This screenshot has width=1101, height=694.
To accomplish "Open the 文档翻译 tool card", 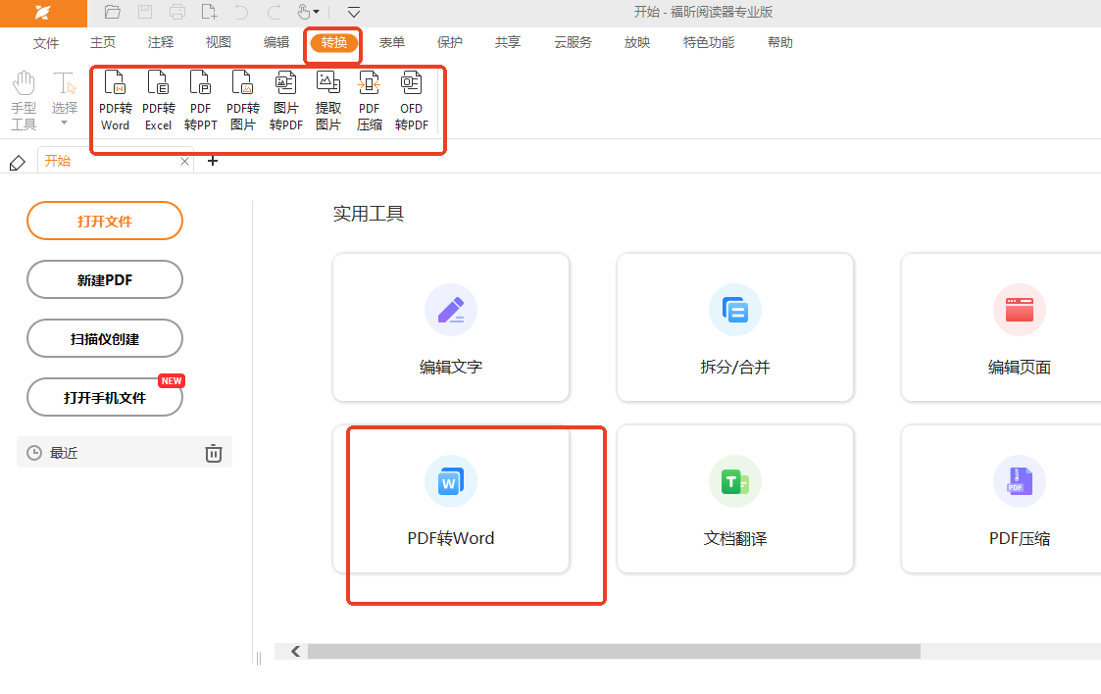I will (735, 499).
